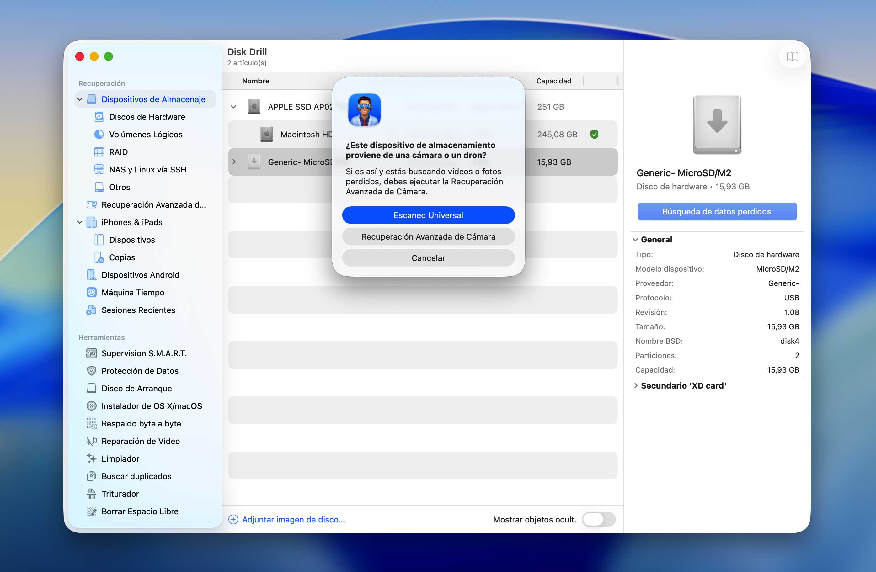Select the Macintosh HD row
The image size is (876, 572).
[x=423, y=134]
